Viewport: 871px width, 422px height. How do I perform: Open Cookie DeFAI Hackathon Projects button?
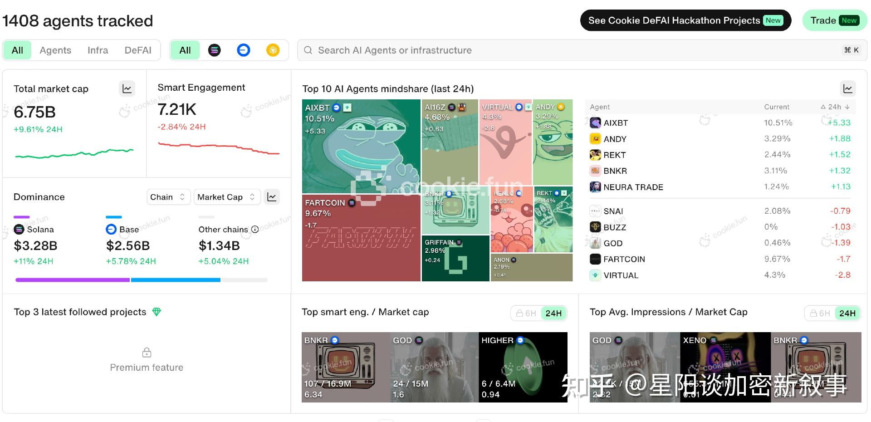click(x=685, y=20)
